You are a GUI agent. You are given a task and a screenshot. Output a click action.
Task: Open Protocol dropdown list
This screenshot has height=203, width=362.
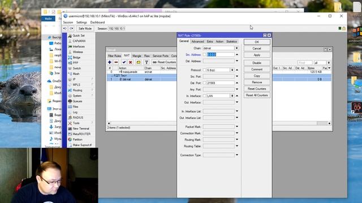[x=232, y=70]
